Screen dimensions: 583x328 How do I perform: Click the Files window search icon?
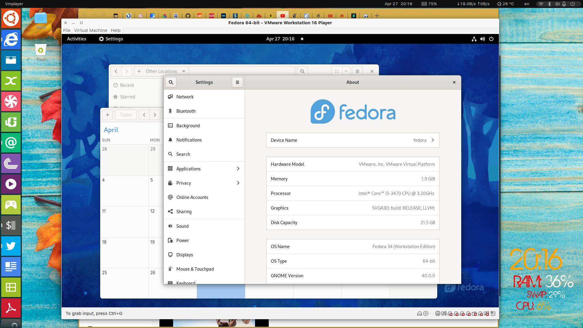(x=302, y=71)
